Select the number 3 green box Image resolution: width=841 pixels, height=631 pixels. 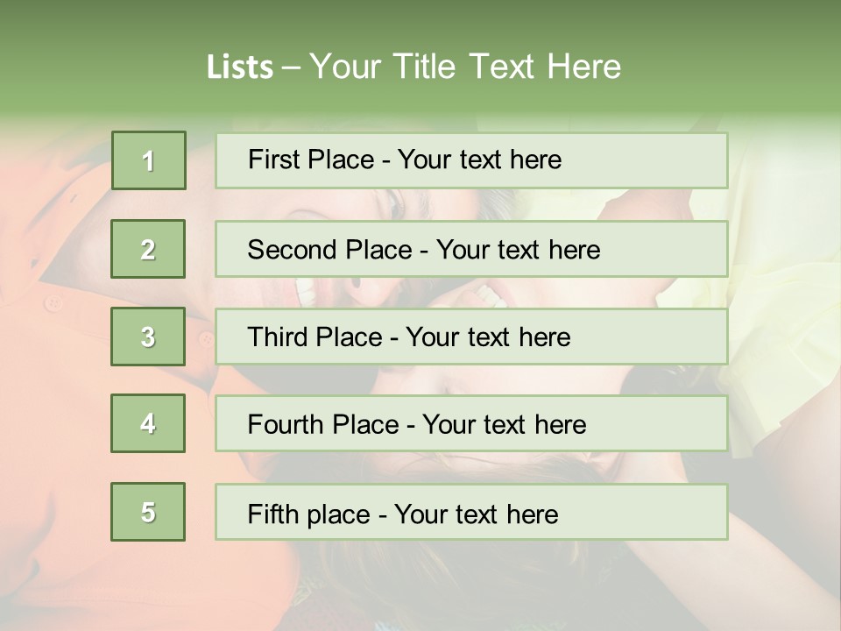coord(148,337)
